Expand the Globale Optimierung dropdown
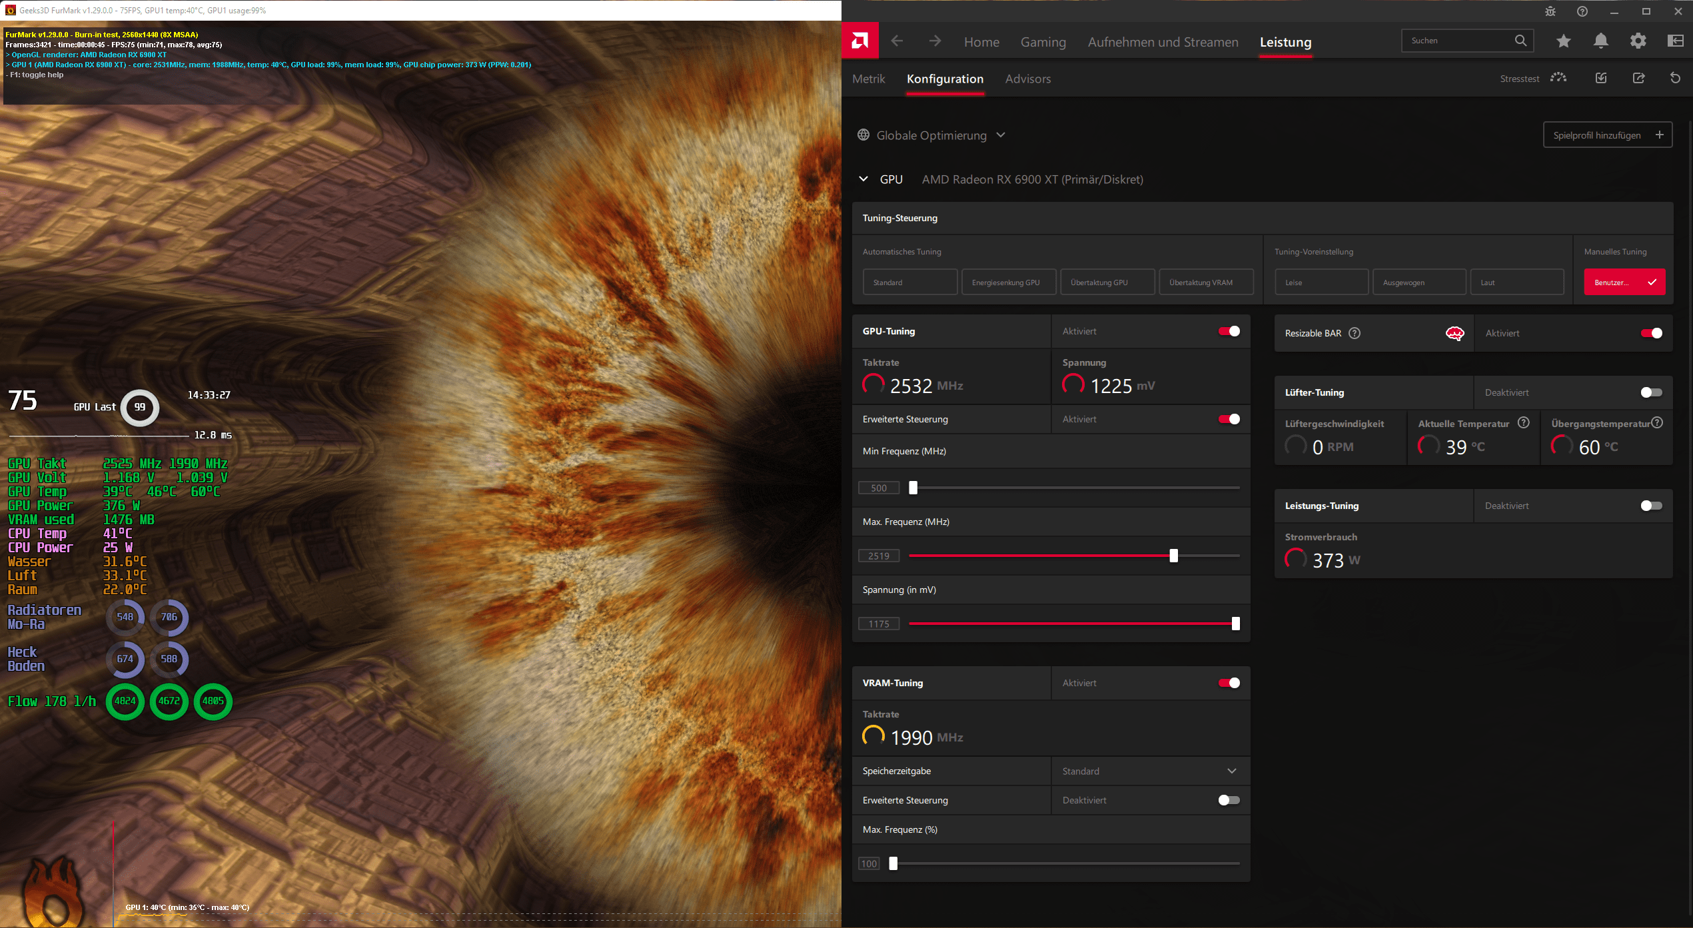This screenshot has width=1693, height=928. click(1000, 135)
